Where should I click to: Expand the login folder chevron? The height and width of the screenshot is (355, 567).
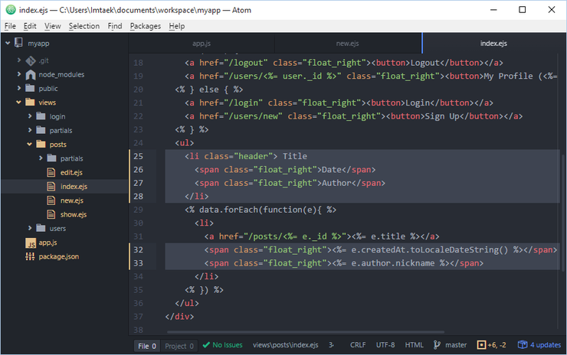tap(30, 116)
